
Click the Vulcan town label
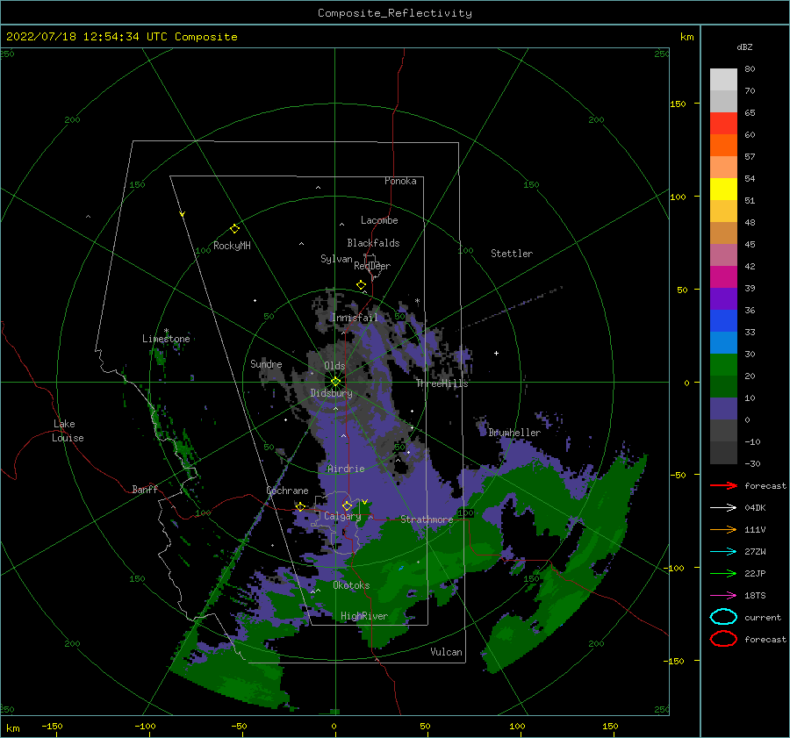pos(447,652)
